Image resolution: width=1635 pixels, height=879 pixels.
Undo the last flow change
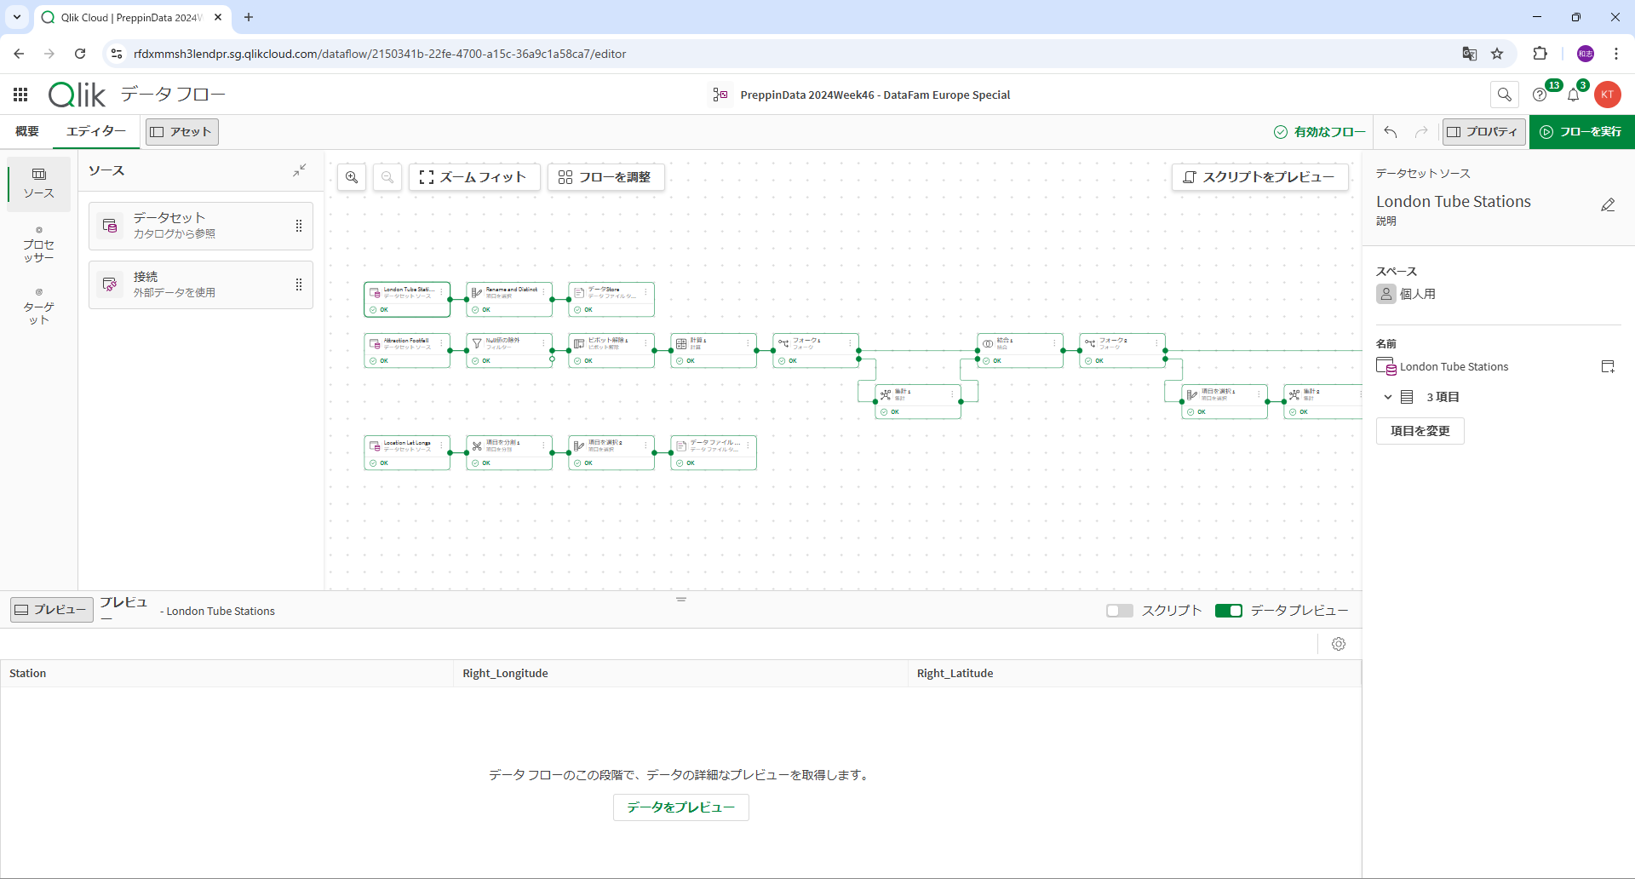1391,132
